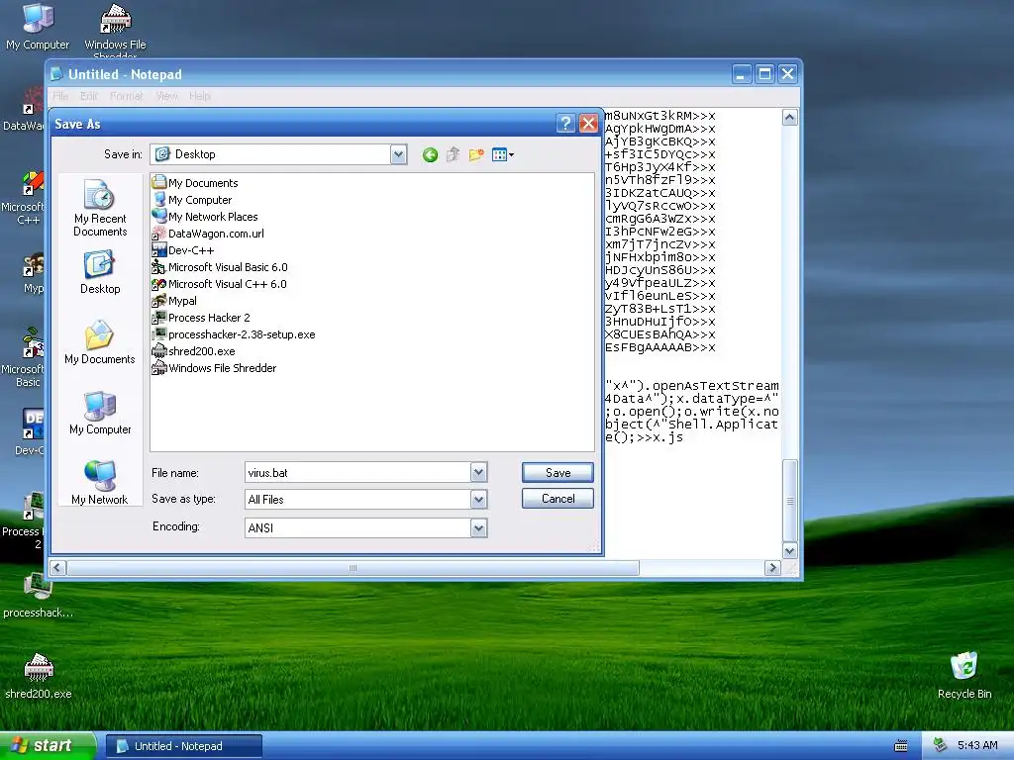The width and height of the screenshot is (1014, 760).
Task: Expand the File name dropdown arrow
Action: pos(478,472)
